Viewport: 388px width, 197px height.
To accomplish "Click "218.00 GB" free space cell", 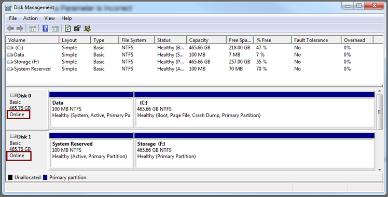I will (x=240, y=48).
